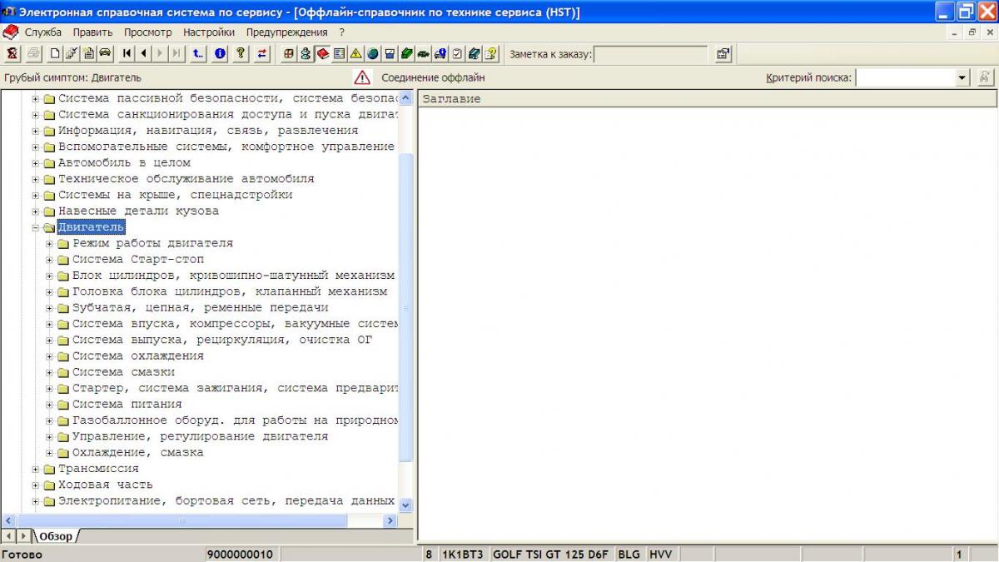999x562 pixels.
Task: Open the Предупреждения menu
Action: (x=286, y=32)
